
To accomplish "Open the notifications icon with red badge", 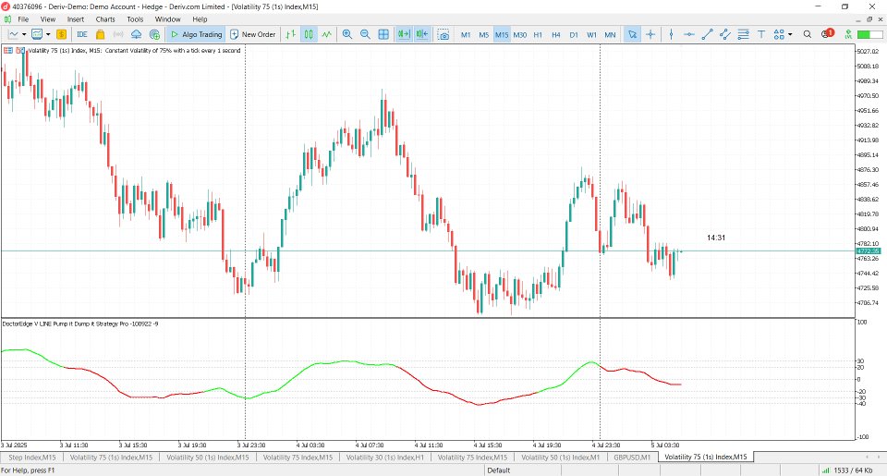I will point(827,34).
